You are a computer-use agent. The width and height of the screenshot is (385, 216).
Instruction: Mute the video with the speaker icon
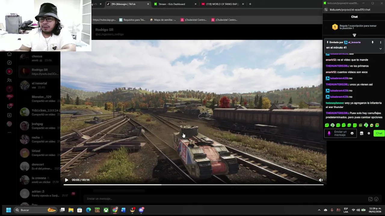(321, 180)
